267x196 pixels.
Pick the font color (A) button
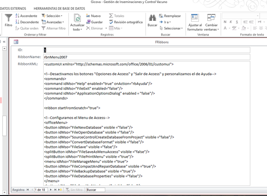point(225,28)
